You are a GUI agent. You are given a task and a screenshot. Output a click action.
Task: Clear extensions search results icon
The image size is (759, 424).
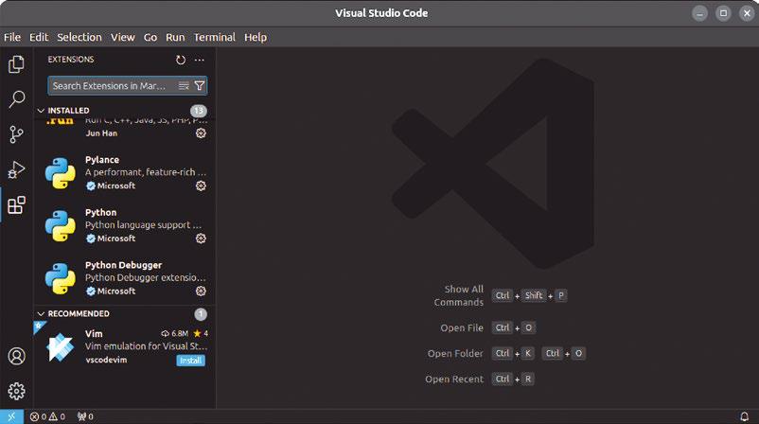pyautogui.click(x=184, y=86)
